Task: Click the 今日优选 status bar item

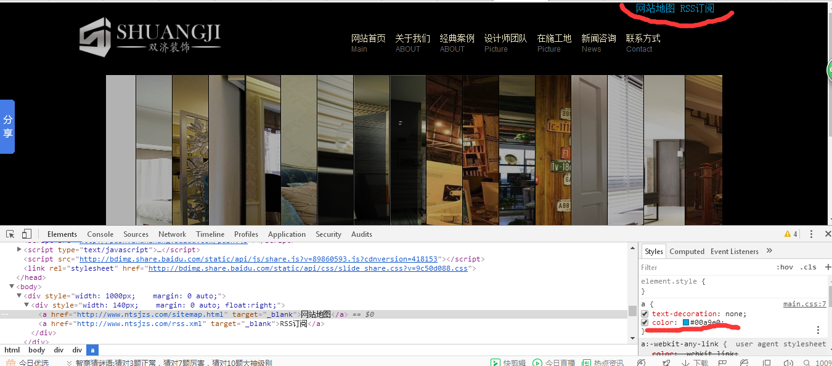Action: [27, 362]
